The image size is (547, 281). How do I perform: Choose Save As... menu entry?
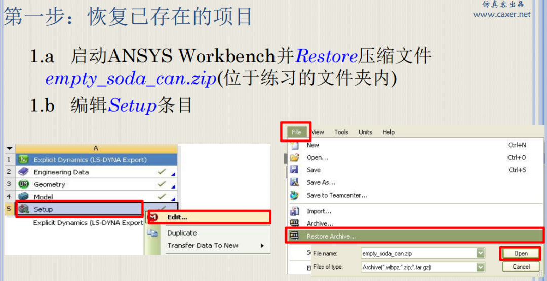coord(321,182)
